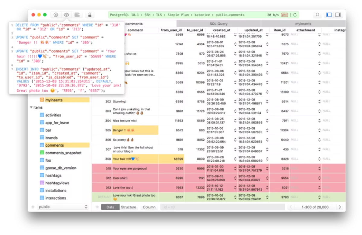Click updated_at stepper in row 302
The width and height of the screenshot is (362, 235).
point(267,102)
